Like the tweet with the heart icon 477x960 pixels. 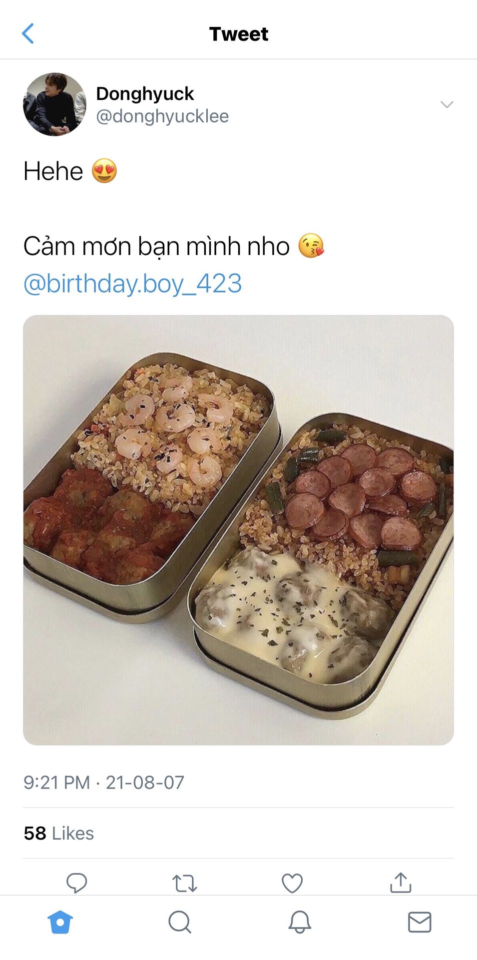[292, 883]
